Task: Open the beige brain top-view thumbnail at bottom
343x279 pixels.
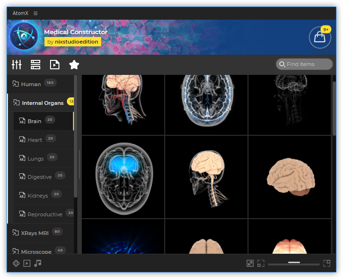Action: (x=206, y=236)
